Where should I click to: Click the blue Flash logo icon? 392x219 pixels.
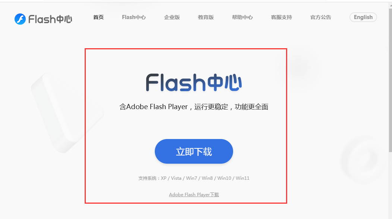tap(20, 19)
